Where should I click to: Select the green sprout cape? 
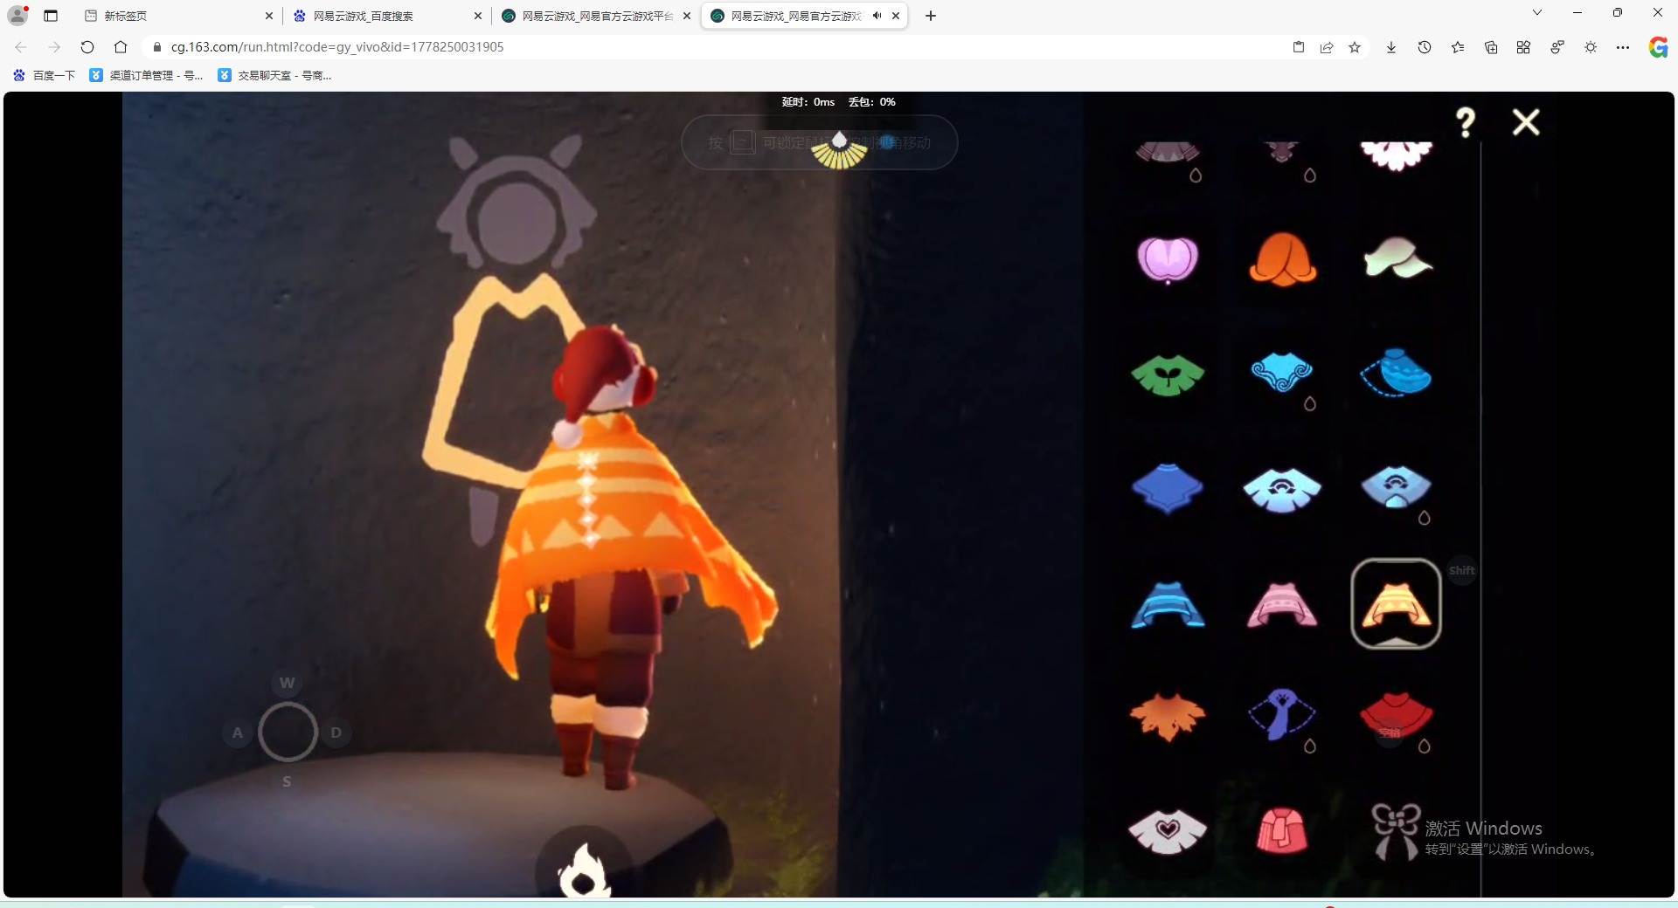1168,375
